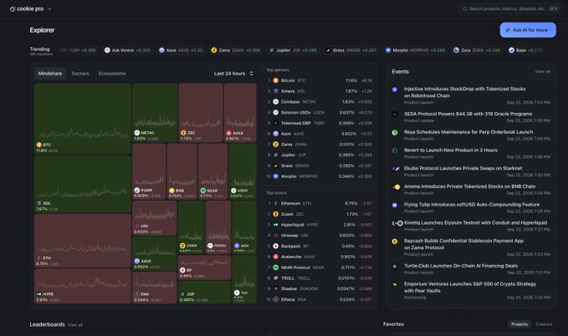The height and width of the screenshot is (336, 568).
Task: Click the TROLL icon in Top losers
Action: pyautogui.click(x=276, y=278)
